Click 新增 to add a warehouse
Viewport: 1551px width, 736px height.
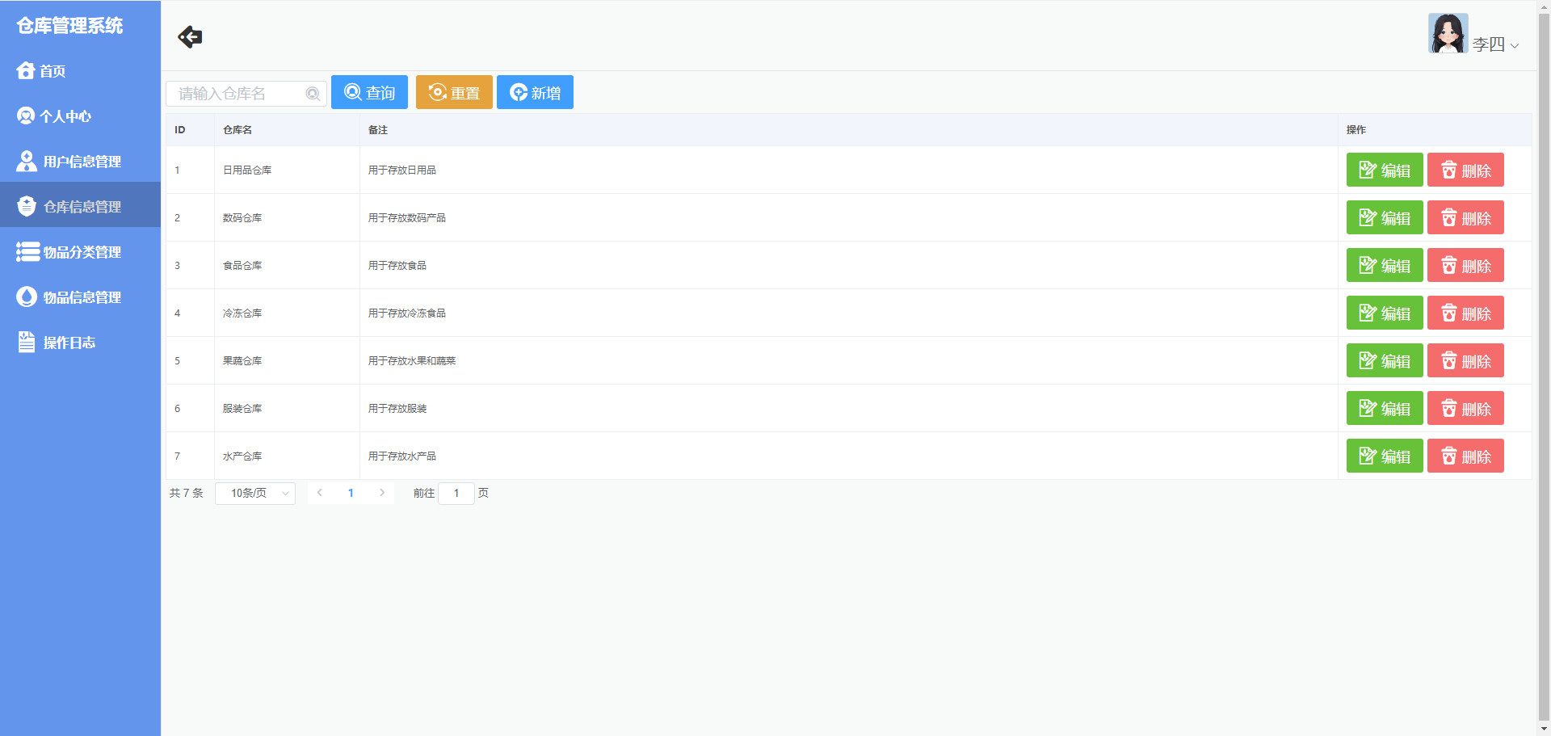point(535,93)
